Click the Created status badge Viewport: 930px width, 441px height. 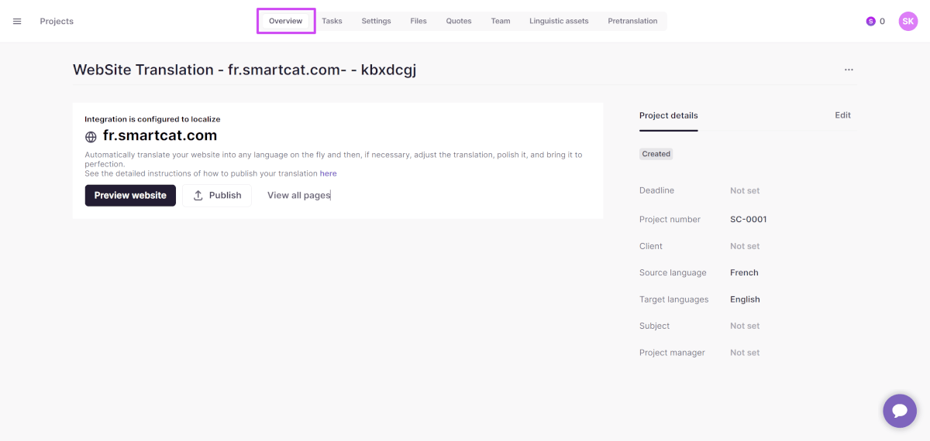656,154
